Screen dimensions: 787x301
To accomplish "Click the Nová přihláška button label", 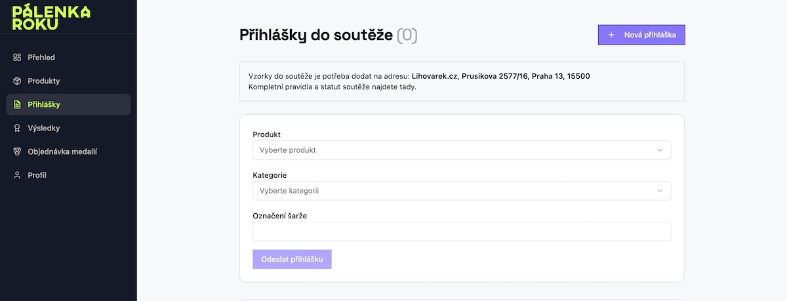I will coord(650,35).
